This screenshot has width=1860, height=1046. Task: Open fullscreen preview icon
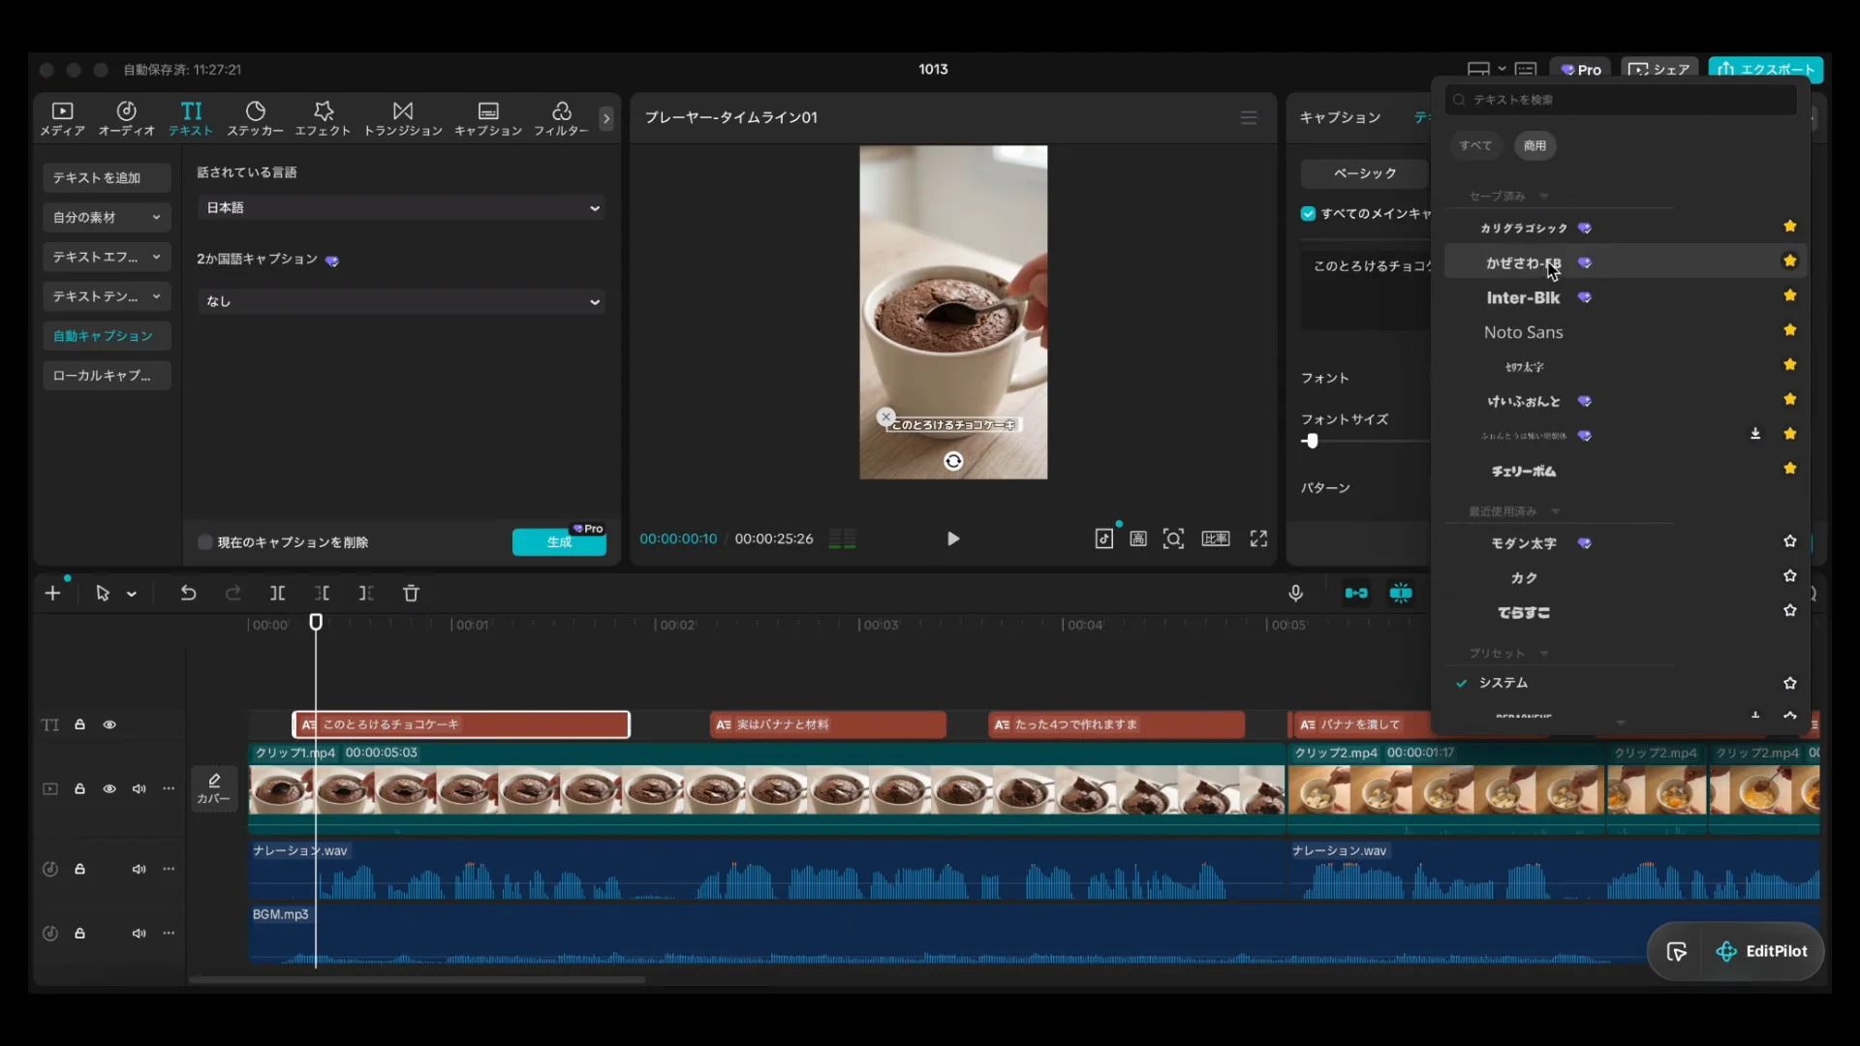(x=1258, y=538)
